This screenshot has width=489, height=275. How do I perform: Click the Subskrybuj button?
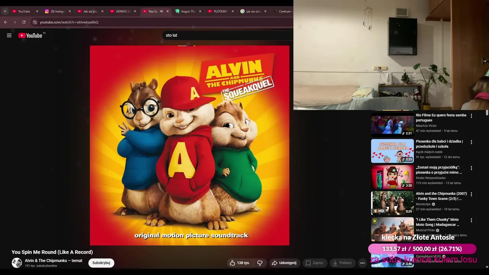[x=101, y=263]
